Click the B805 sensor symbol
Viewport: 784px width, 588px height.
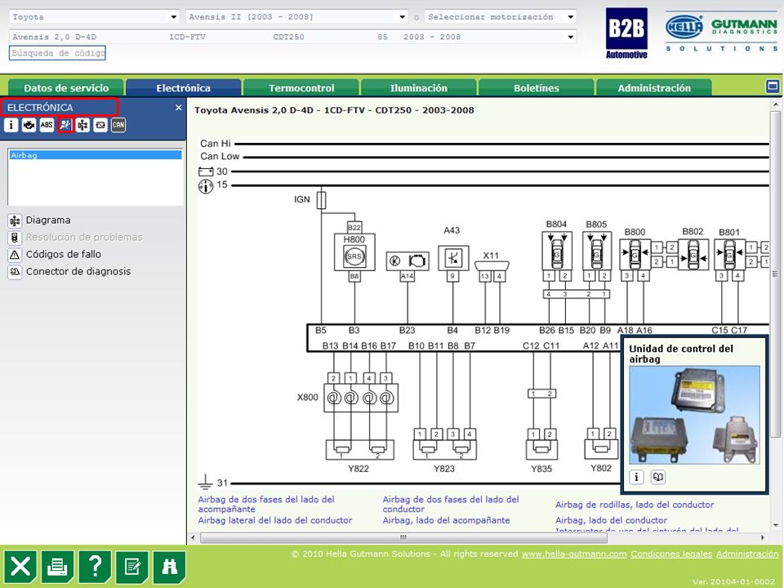tap(597, 251)
